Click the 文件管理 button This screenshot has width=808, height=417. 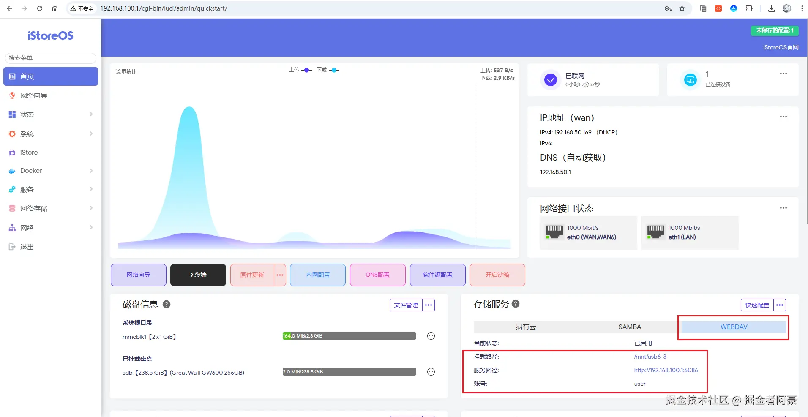pos(406,305)
